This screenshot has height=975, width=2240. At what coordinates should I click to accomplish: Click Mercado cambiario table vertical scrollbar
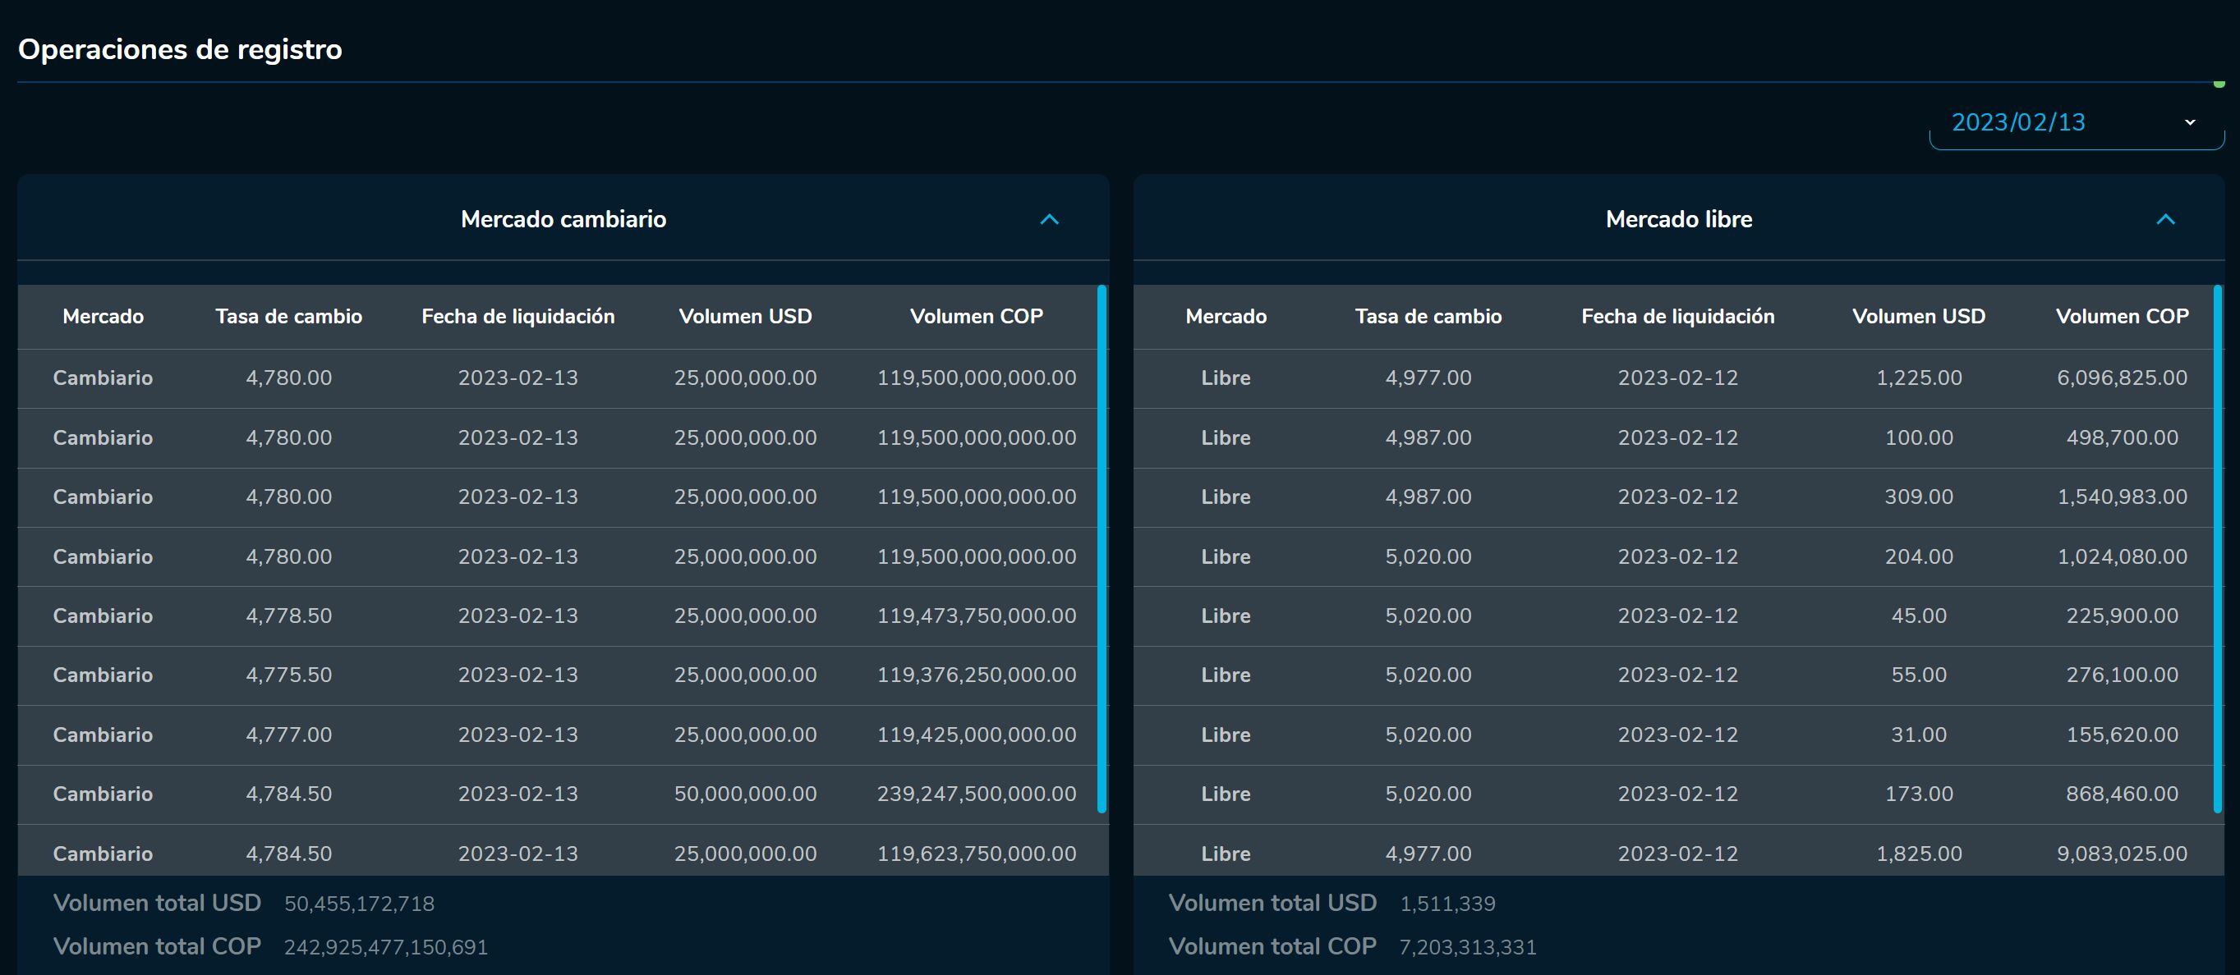[1102, 549]
